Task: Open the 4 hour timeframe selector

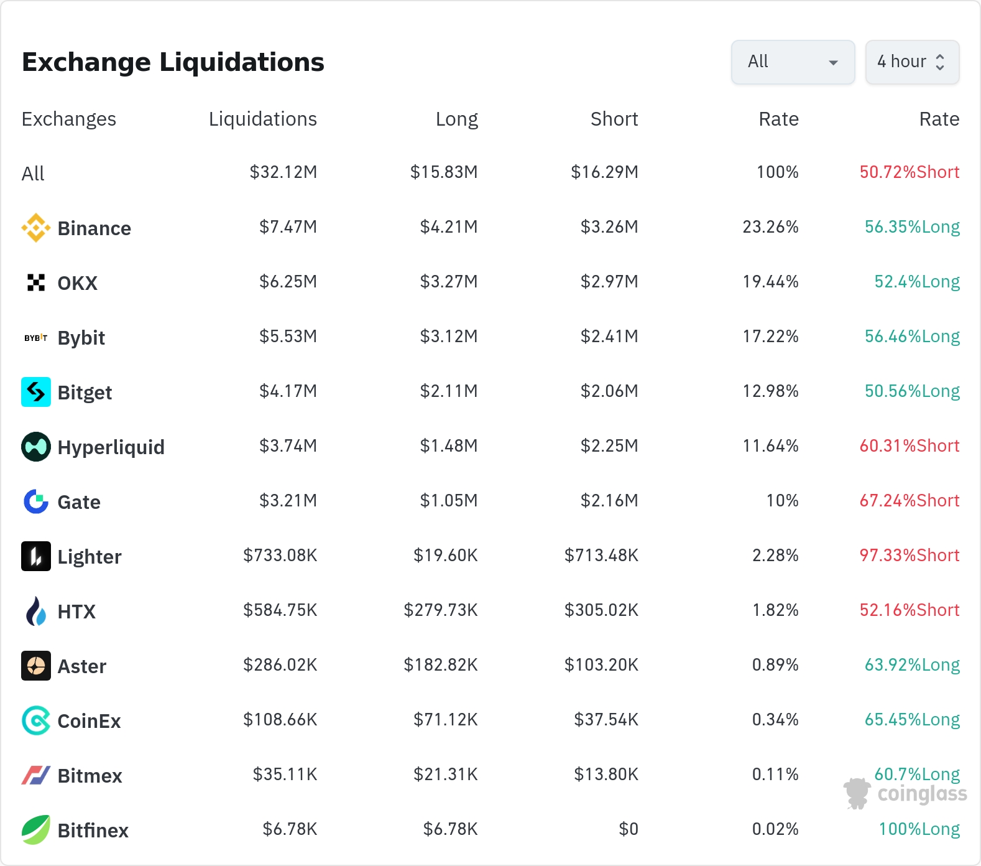Action: 912,62
